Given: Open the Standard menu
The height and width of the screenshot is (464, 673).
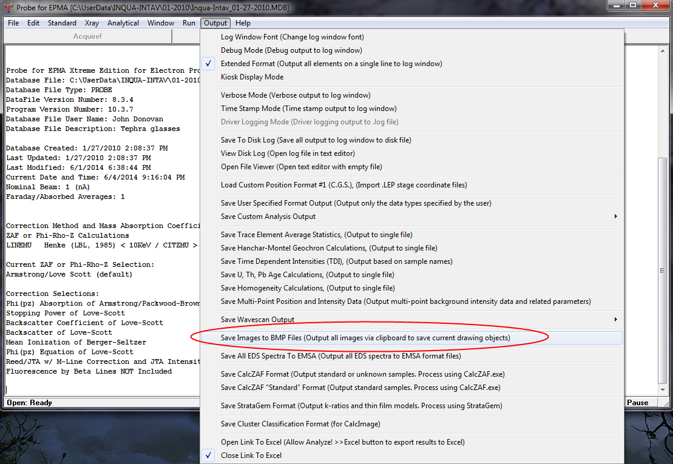Looking at the screenshot, I should pos(62,23).
